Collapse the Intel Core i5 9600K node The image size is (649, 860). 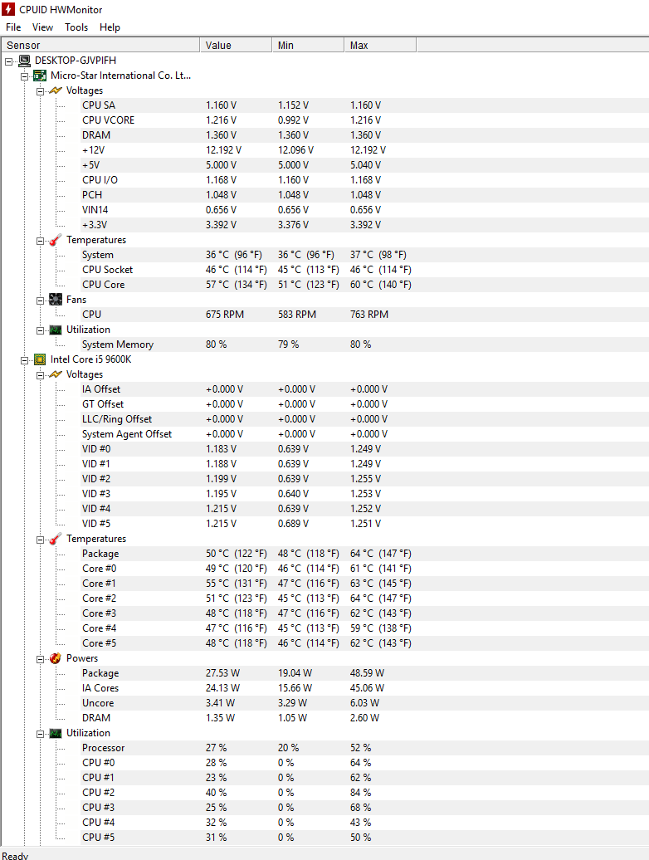pos(24,360)
